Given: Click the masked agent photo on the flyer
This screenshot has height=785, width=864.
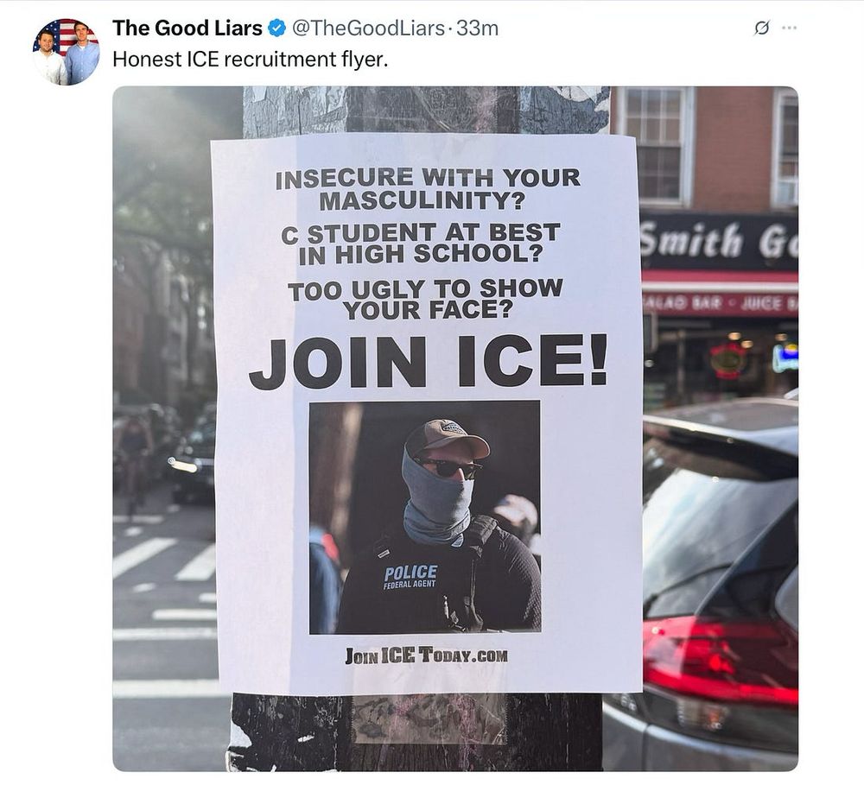Looking at the screenshot, I should click(x=425, y=517).
